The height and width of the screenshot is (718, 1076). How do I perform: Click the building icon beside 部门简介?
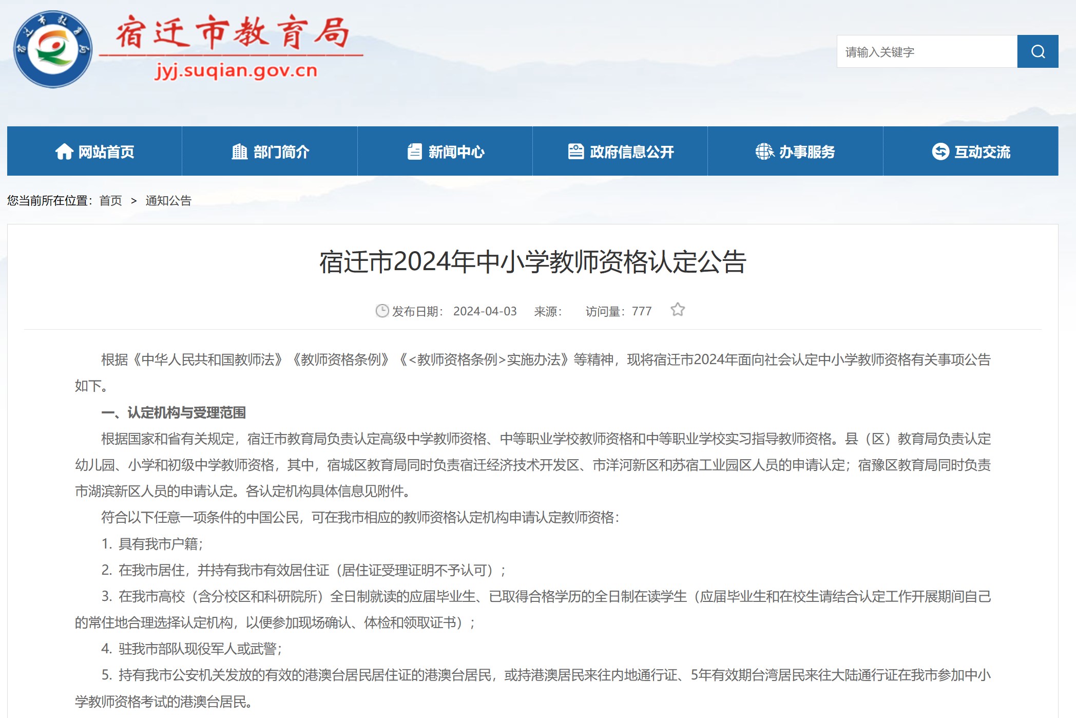point(240,152)
